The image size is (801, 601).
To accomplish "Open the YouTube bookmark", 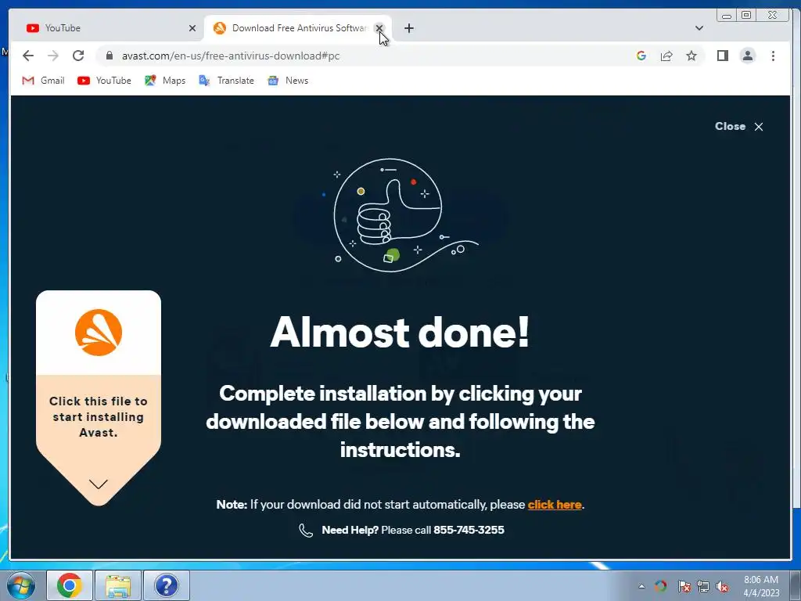I will point(105,81).
